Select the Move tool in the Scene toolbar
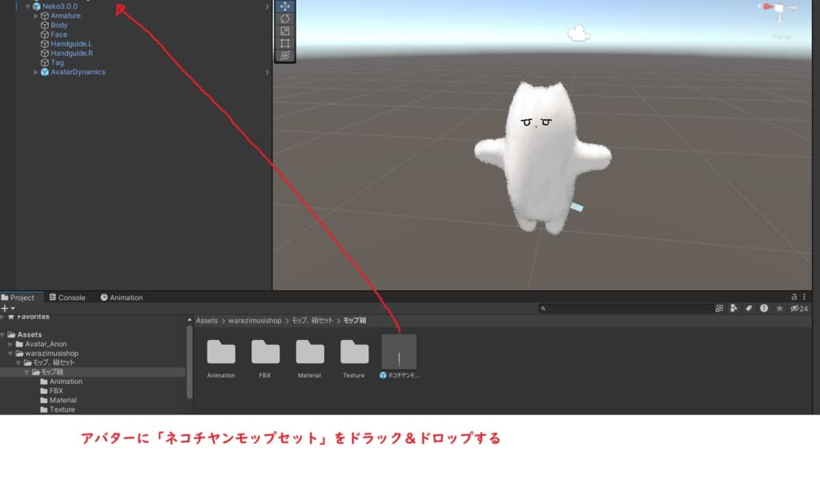 [285, 7]
